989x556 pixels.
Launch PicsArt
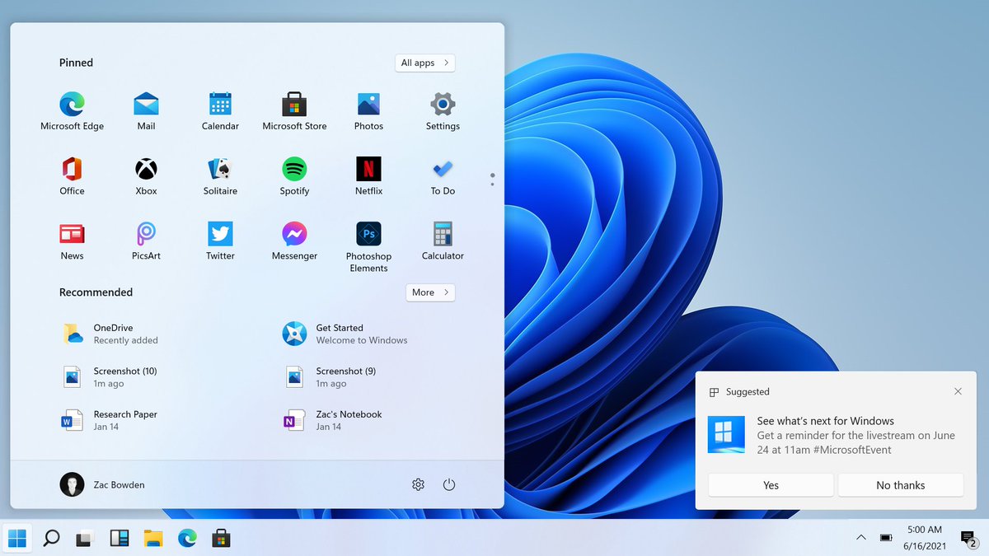coord(146,241)
